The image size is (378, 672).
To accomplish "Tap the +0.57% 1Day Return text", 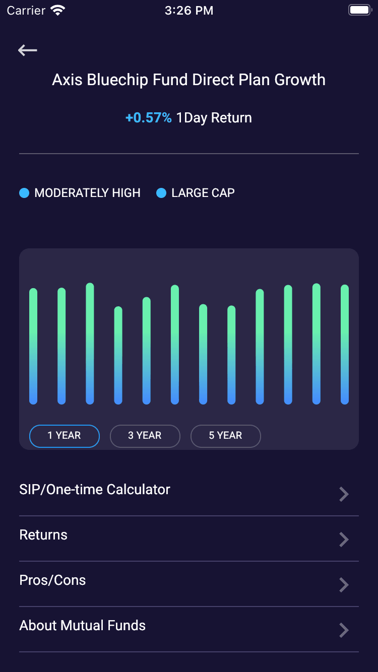I will coord(188,118).
